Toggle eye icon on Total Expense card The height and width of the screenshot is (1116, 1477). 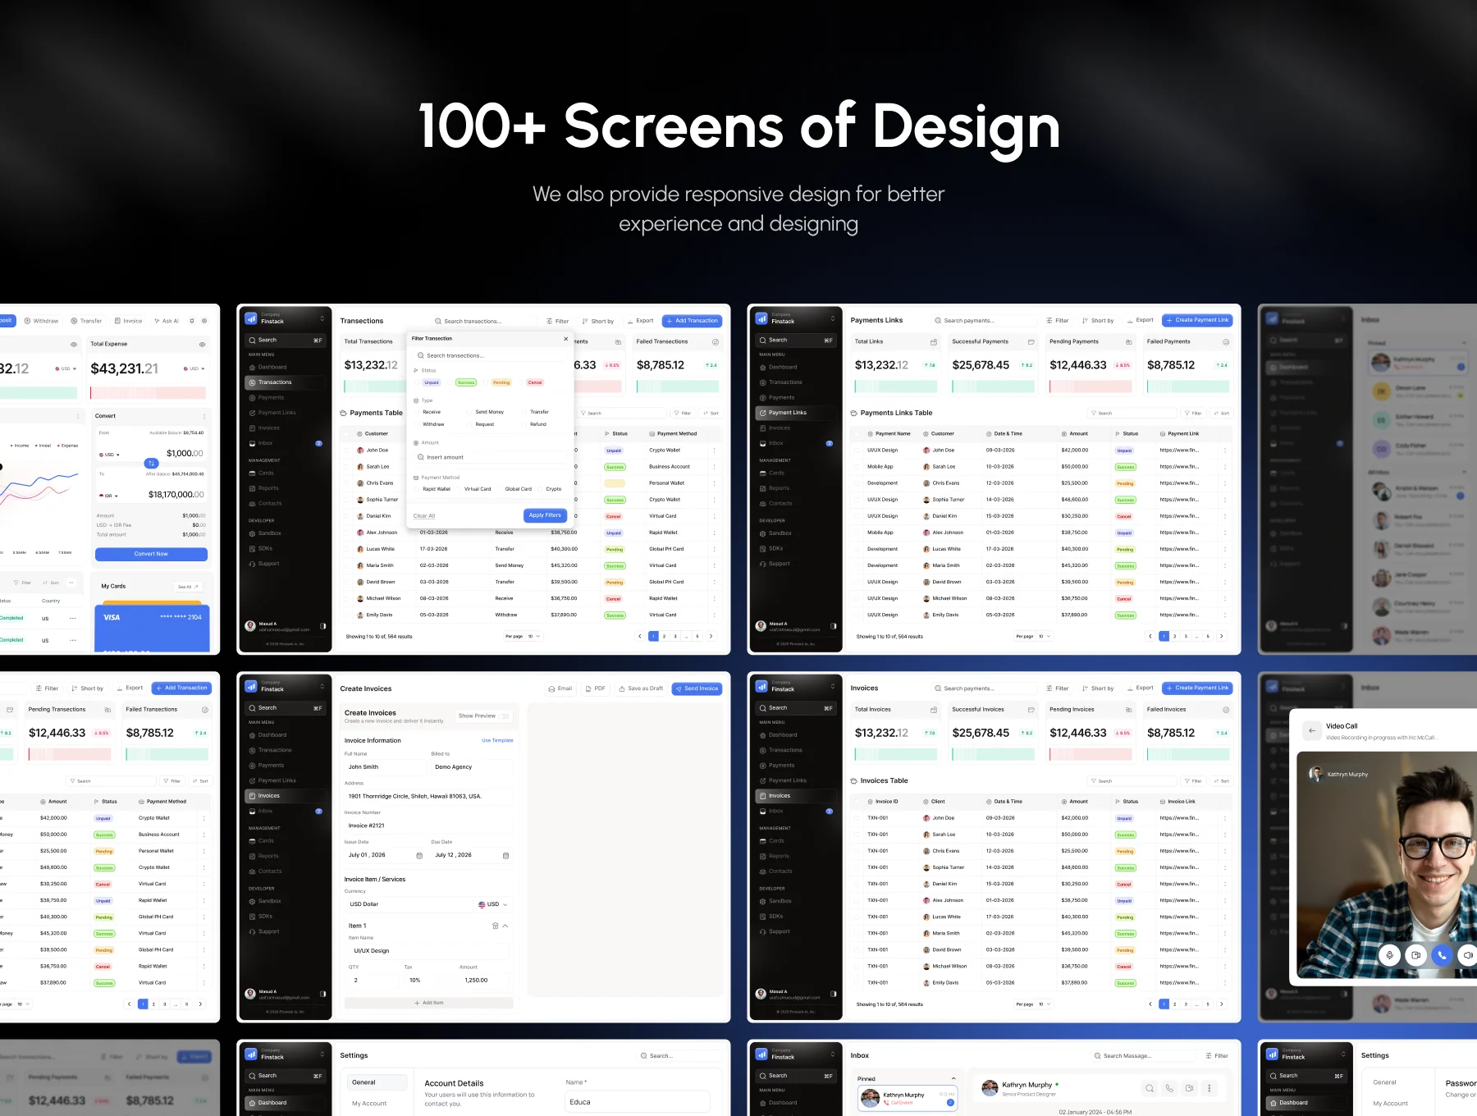(x=202, y=344)
